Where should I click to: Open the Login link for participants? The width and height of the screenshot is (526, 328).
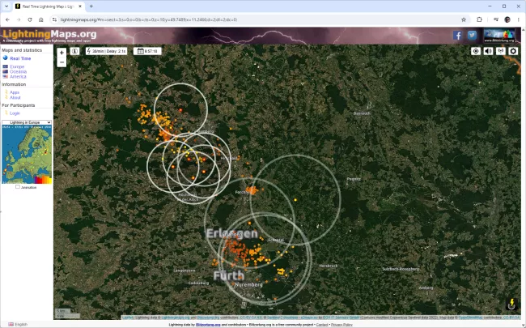(15, 113)
